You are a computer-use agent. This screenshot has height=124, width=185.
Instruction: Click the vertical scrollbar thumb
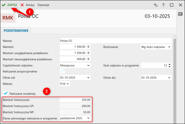coord(175,81)
